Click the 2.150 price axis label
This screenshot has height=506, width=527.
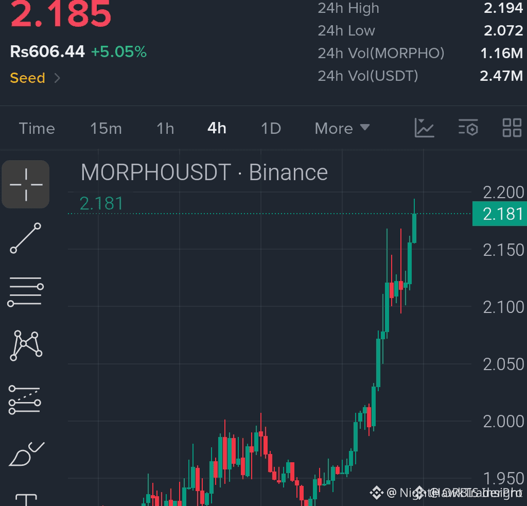tap(503, 250)
